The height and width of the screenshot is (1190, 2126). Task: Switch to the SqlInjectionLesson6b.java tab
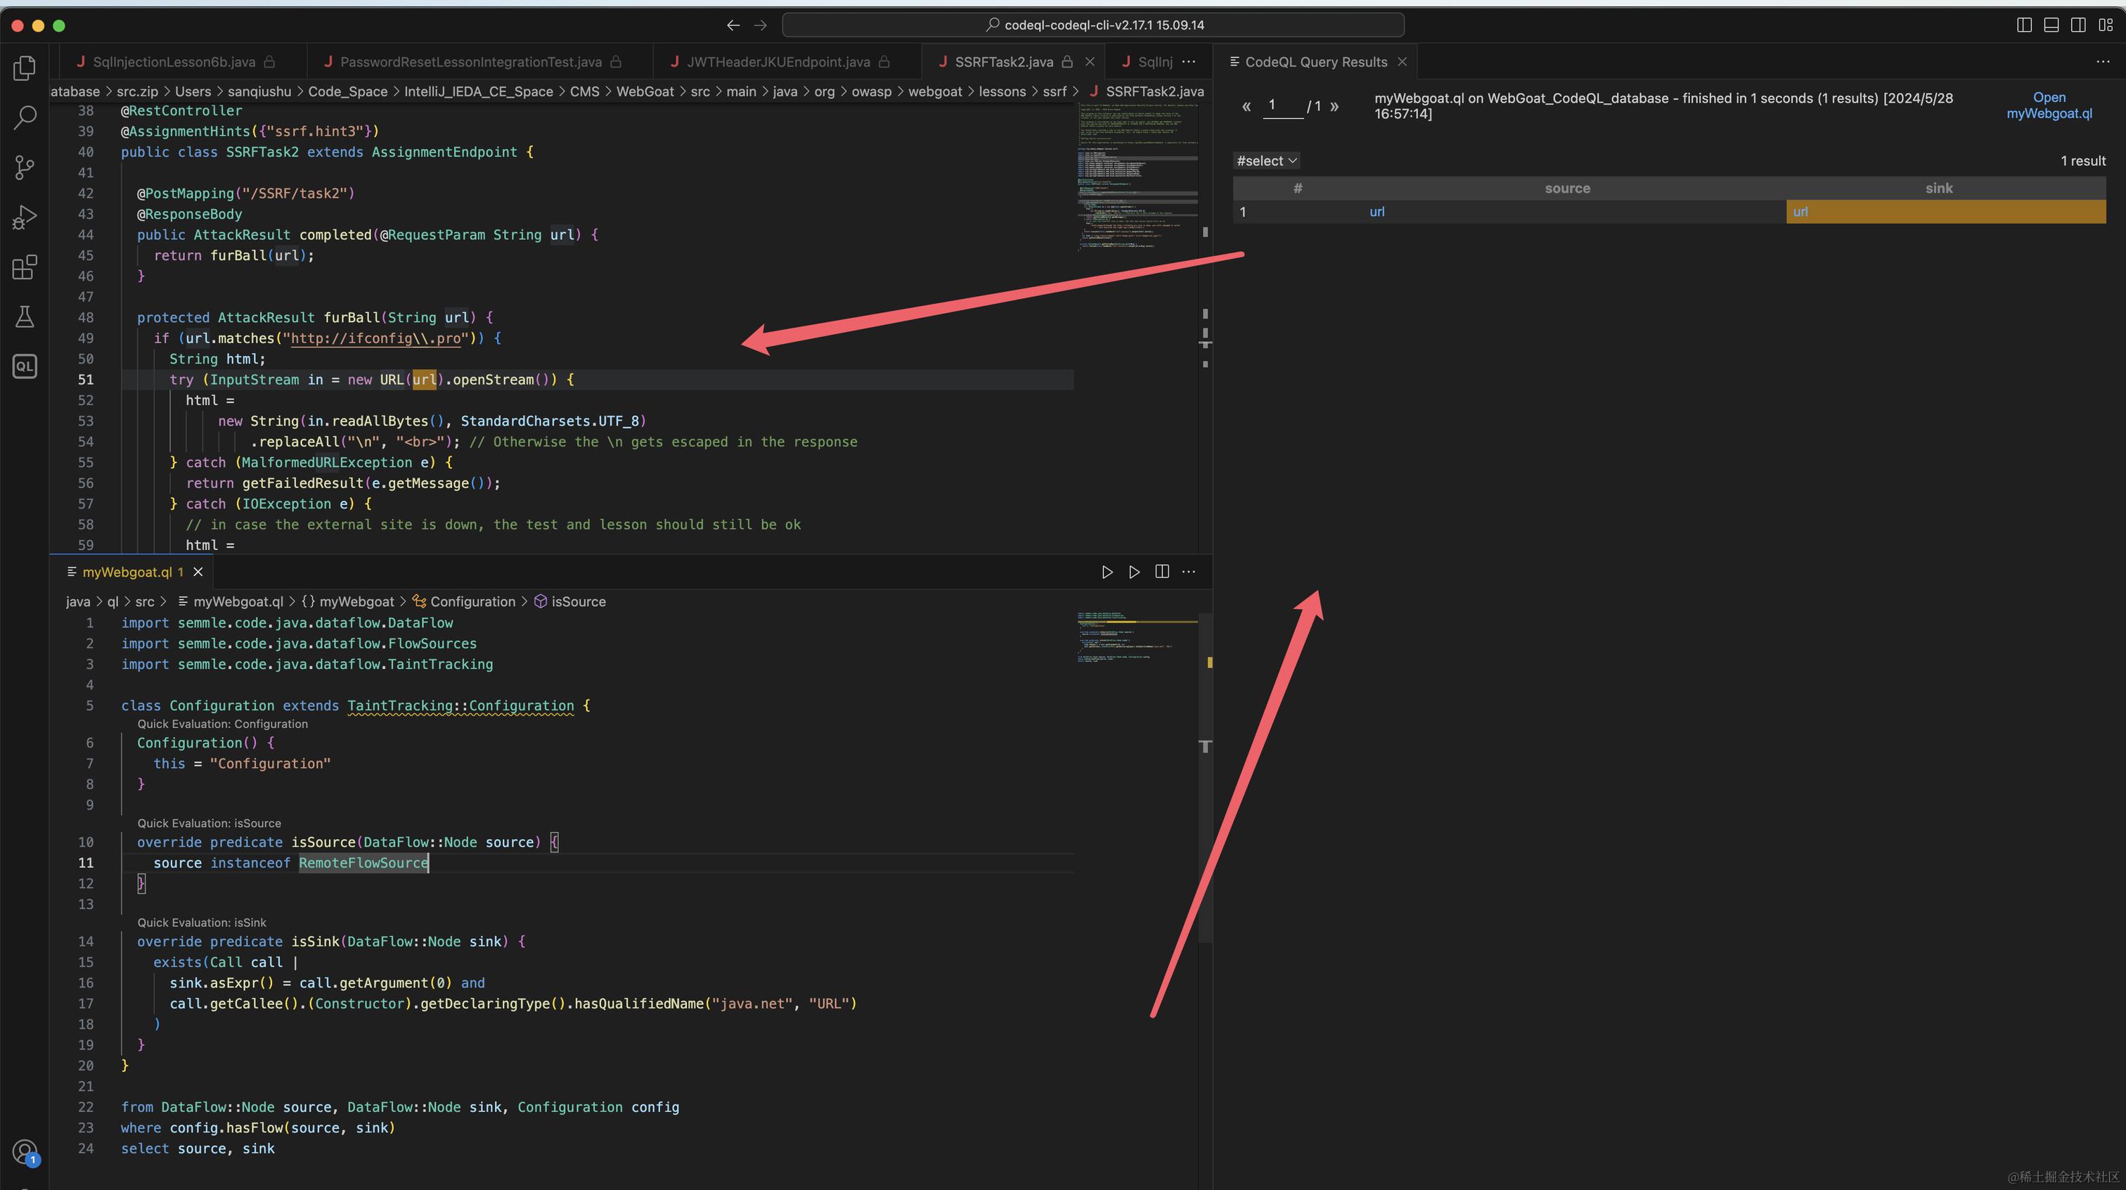click(174, 62)
